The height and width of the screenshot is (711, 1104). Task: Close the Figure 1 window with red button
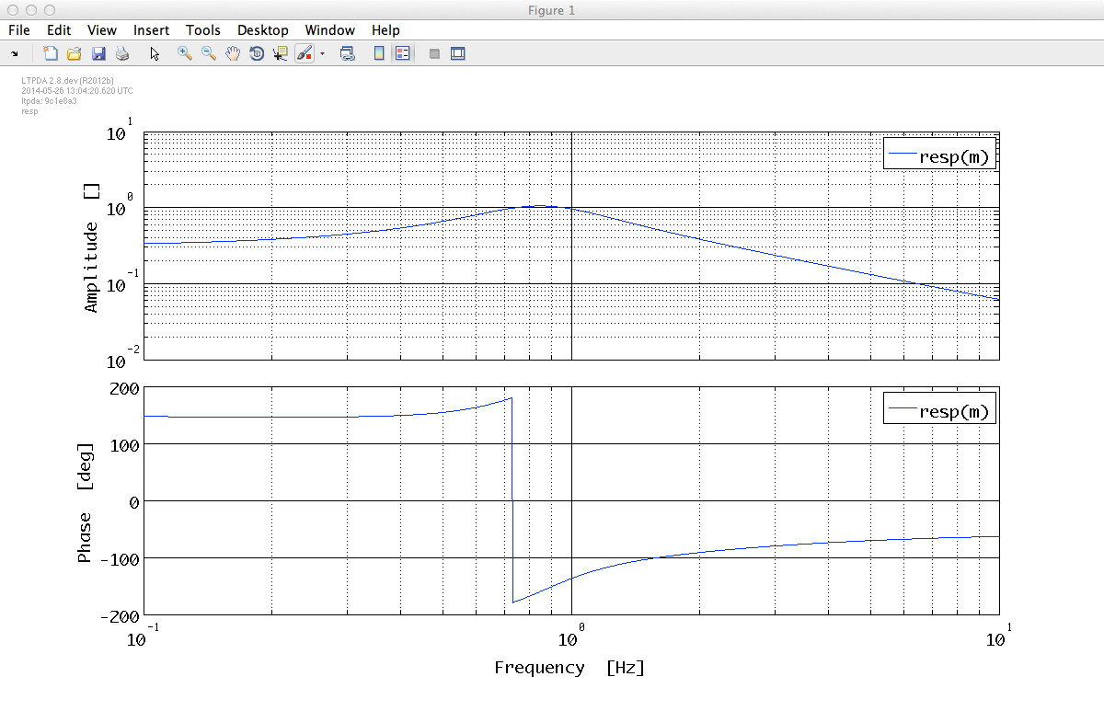(x=13, y=10)
